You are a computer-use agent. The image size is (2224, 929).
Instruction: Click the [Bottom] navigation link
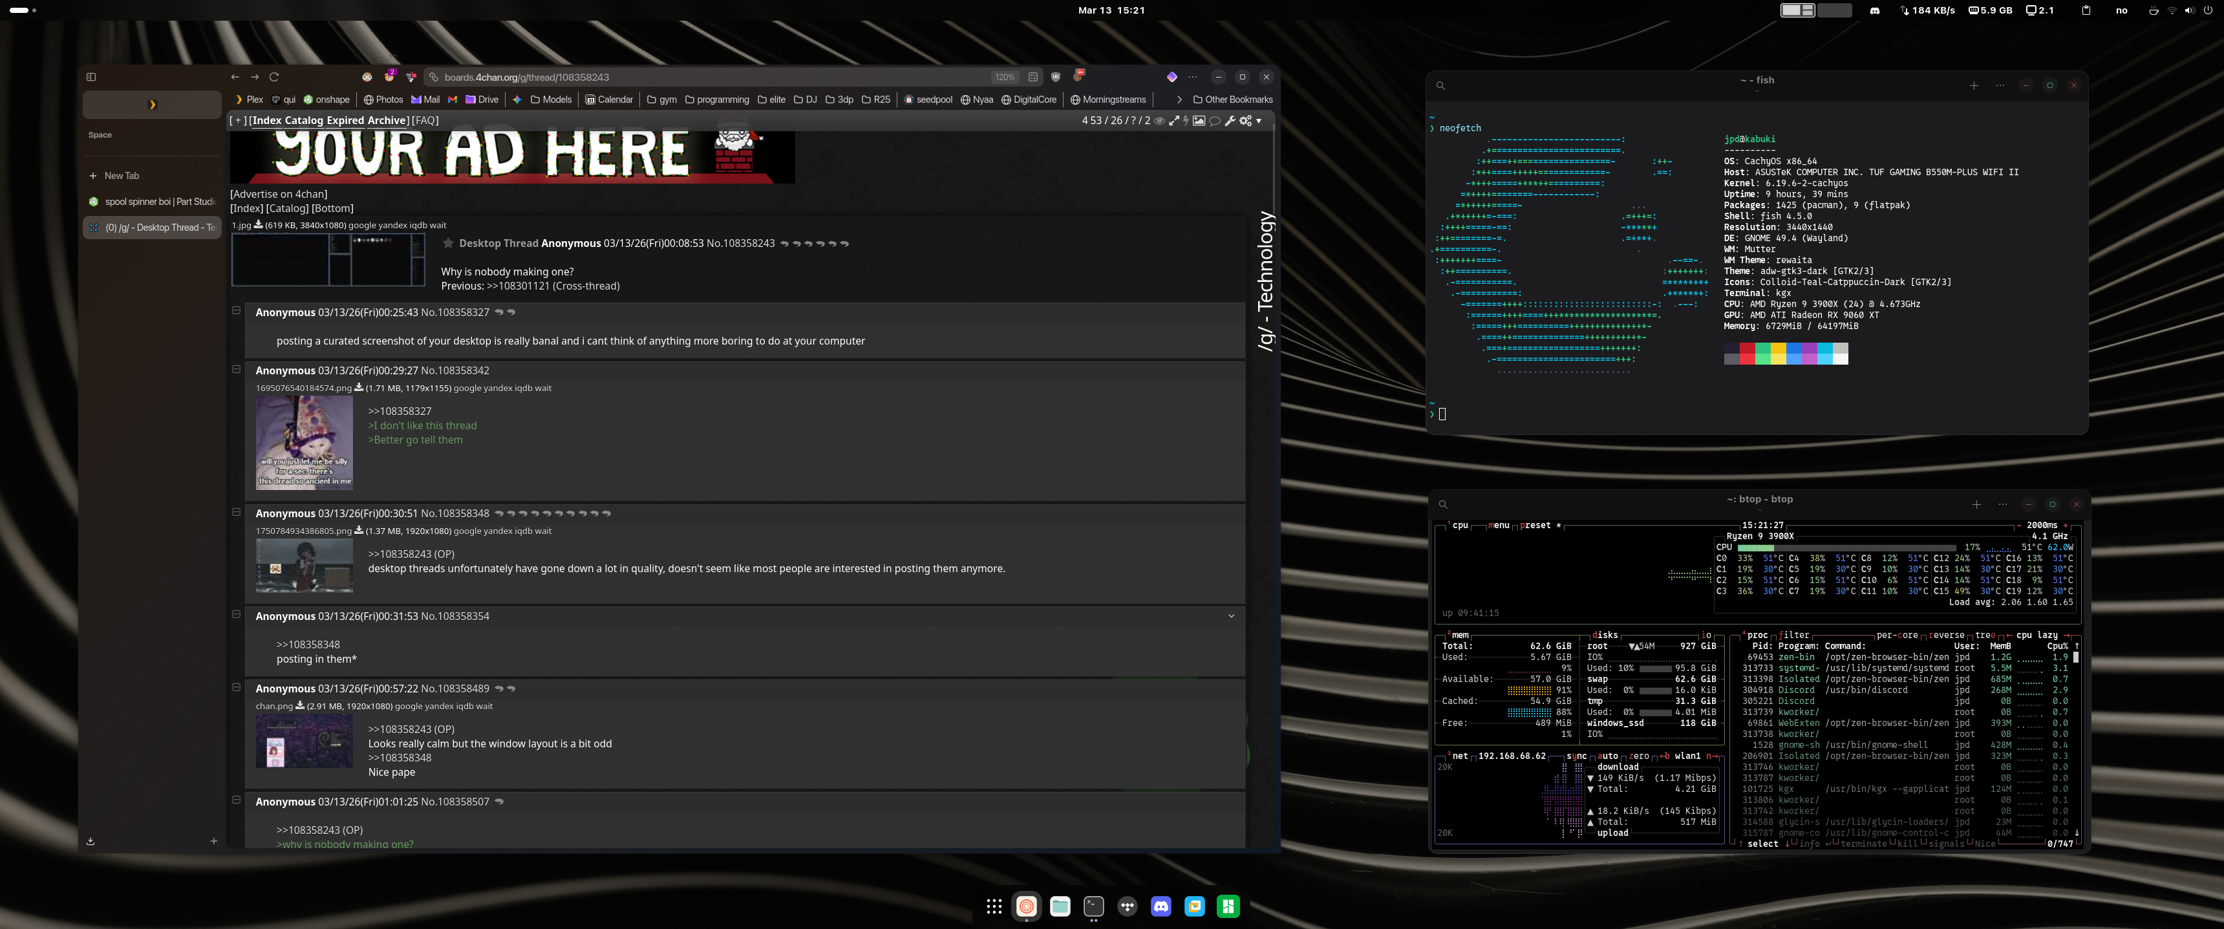332,208
